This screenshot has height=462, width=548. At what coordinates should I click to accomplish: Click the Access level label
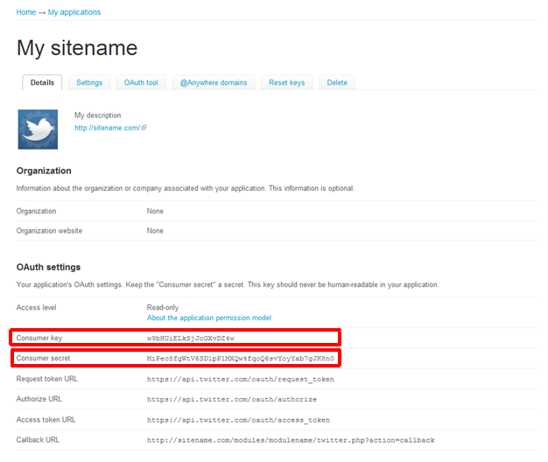[x=36, y=307]
